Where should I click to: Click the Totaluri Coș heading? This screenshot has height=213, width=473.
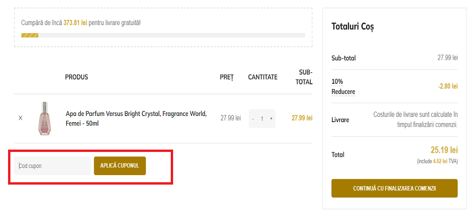point(353,27)
